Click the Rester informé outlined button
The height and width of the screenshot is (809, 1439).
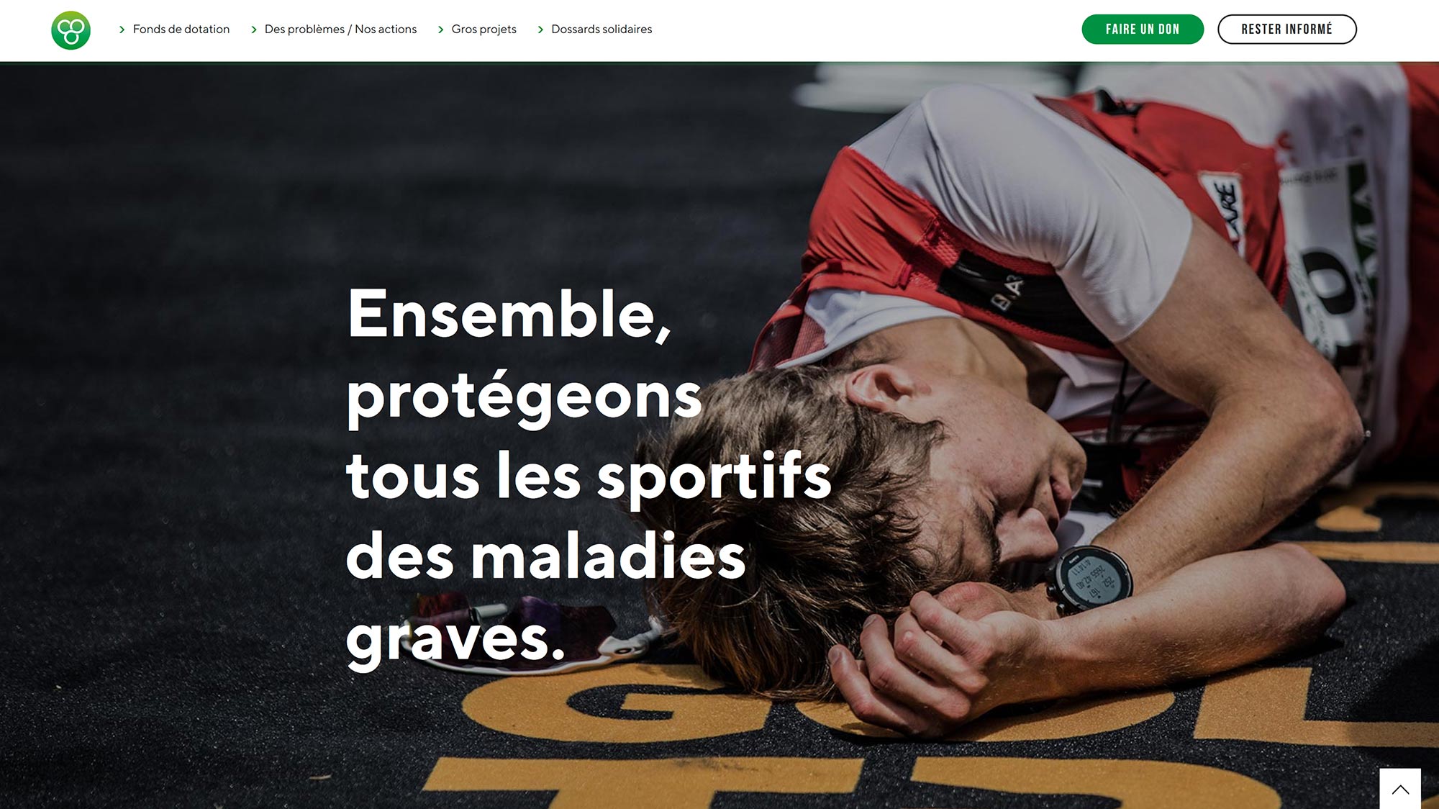click(x=1286, y=30)
